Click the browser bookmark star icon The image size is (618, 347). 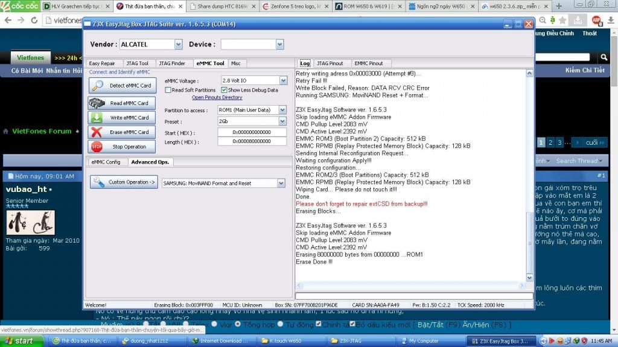point(562,20)
